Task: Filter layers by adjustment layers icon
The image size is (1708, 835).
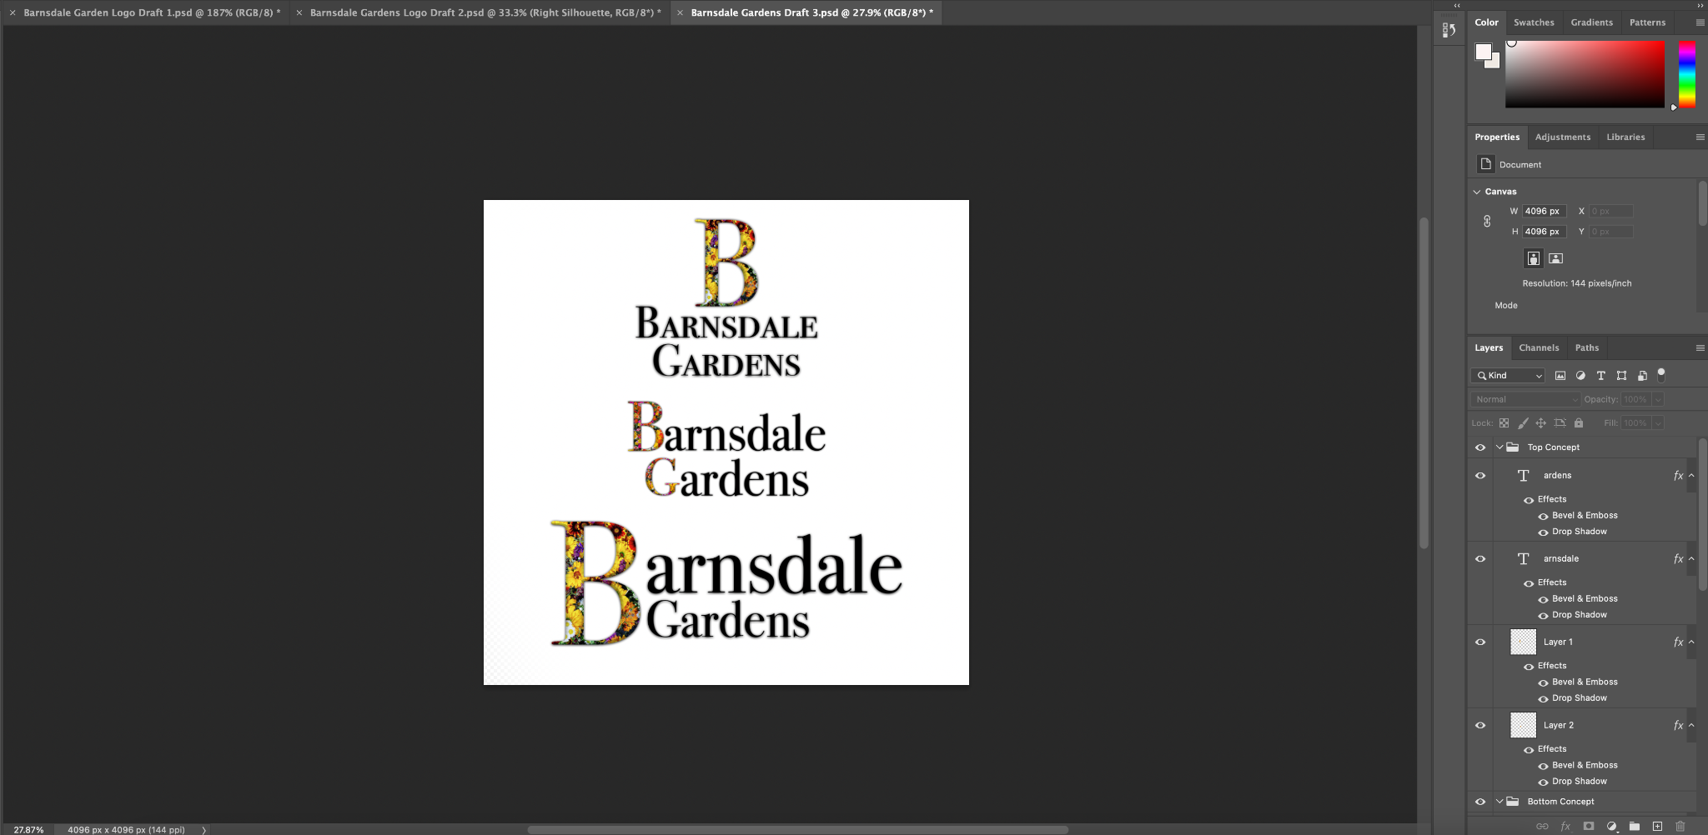Action: coord(1580,376)
